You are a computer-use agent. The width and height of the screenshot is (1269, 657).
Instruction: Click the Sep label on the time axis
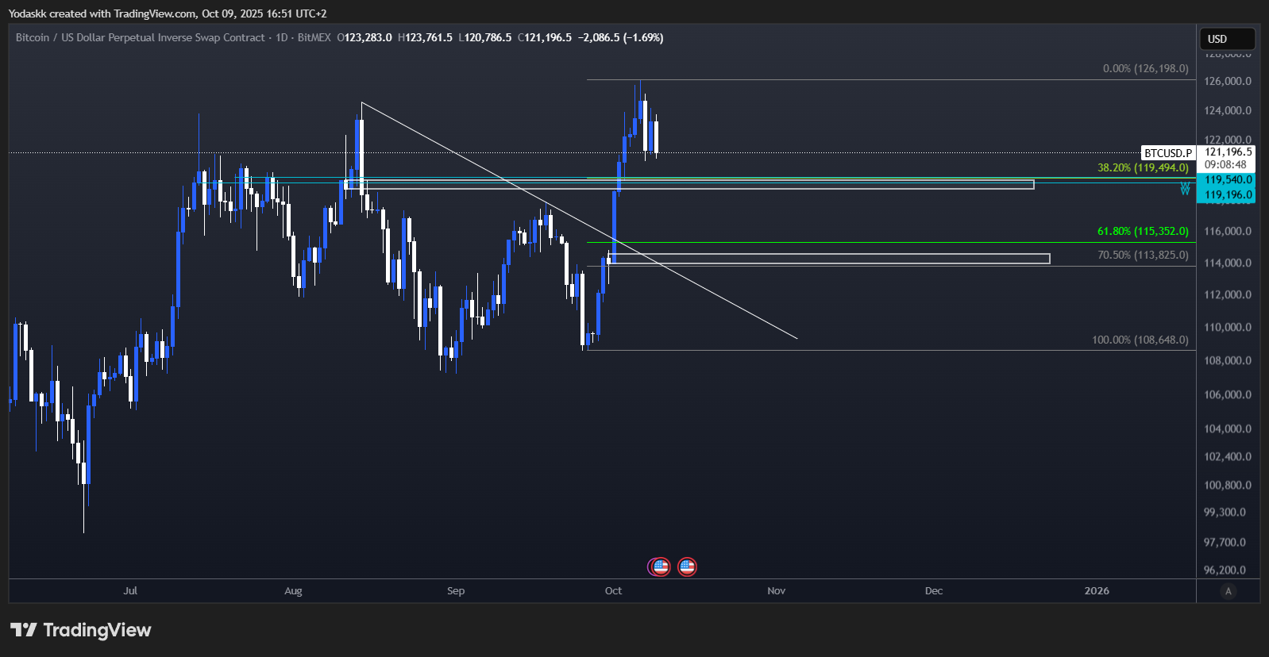(x=456, y=591)
